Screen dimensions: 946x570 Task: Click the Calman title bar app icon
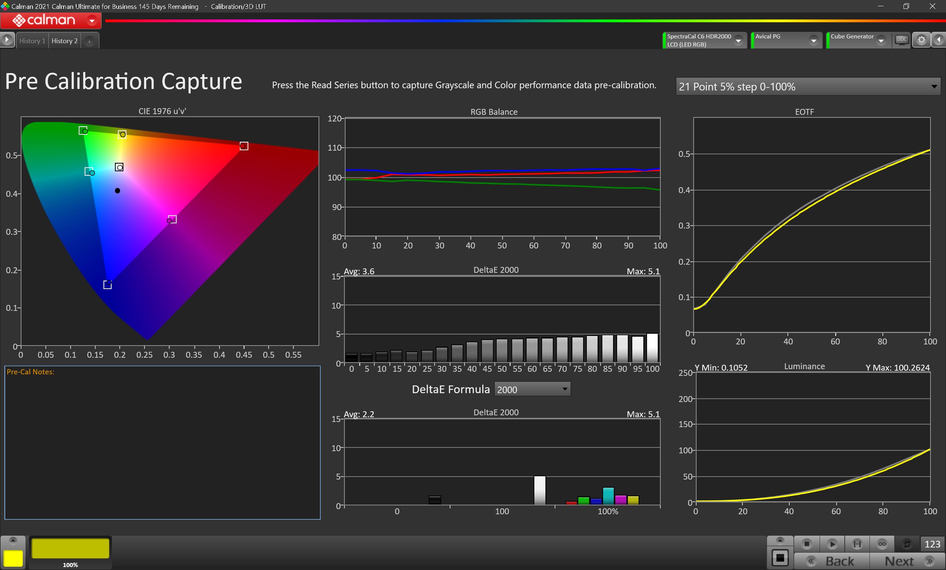[5, 6]
